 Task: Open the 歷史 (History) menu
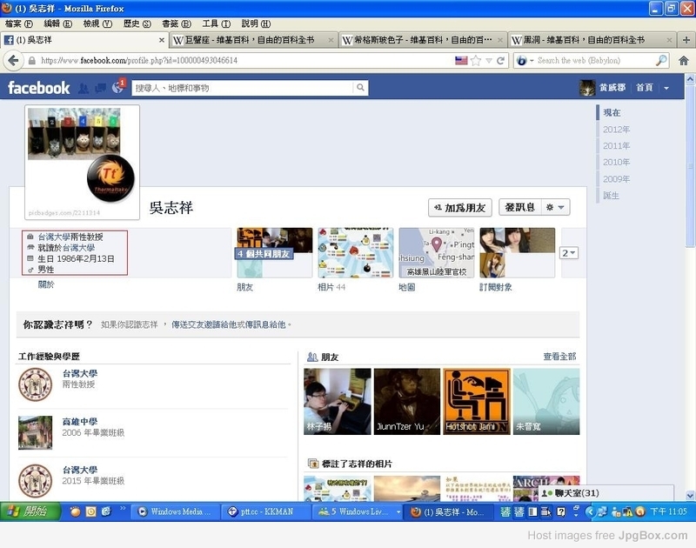click(137, 23)
